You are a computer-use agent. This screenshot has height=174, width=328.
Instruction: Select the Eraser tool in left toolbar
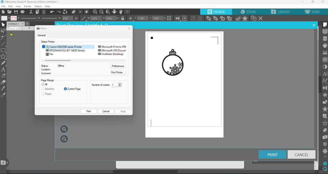pos(3,82)
